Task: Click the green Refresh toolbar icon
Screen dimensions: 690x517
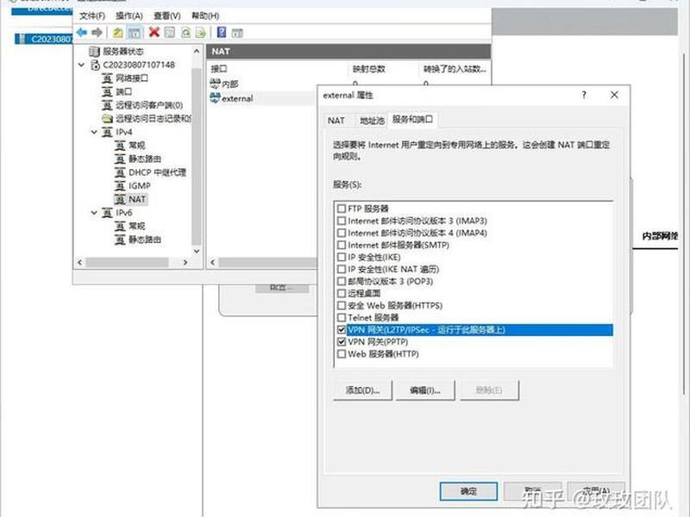Action: click(185, 32)
